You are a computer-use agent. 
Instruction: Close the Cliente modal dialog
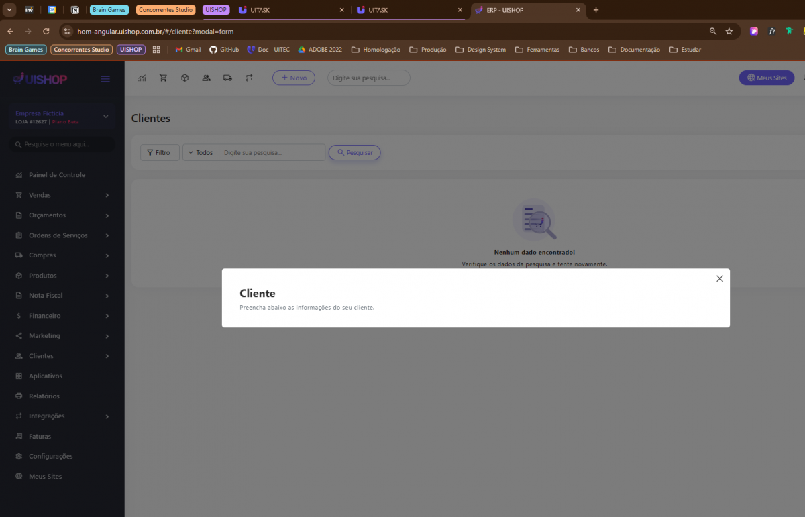click(x=719, y=278)
